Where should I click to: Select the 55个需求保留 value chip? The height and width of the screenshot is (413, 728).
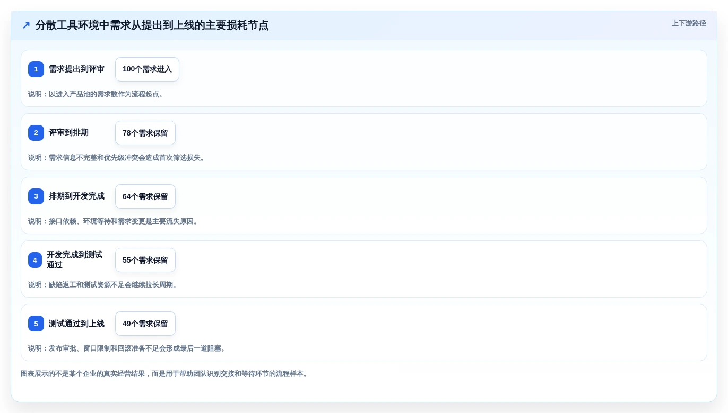[145, 260]
